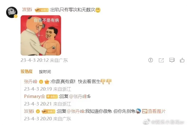Open the comment speech bubble icon
Screen dimensions: 190x127
(172, 60)
